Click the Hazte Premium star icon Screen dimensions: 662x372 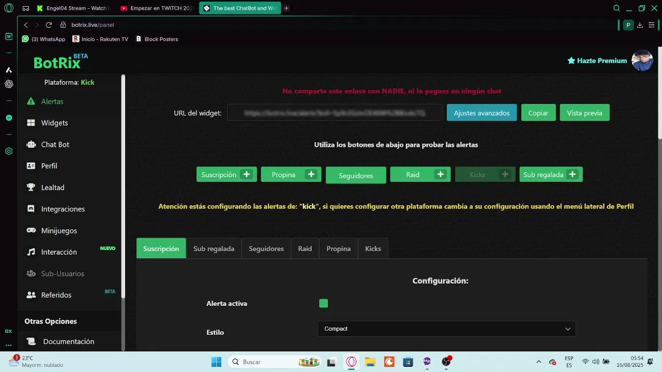[571, 60]
